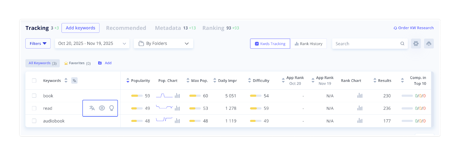Select the audiobook keyword checkbox

pyautogui.click(x=34, y=121)
